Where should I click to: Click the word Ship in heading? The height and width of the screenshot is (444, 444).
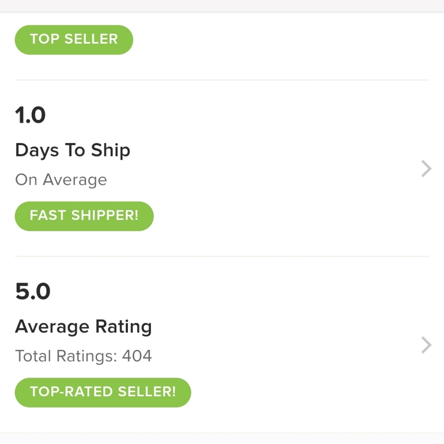pyautogui.click(x=111, y=151)
